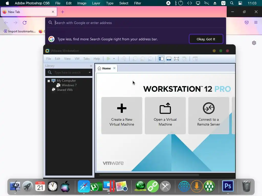
Task: Click Firefox back arrow
Action: pos(6,23)
